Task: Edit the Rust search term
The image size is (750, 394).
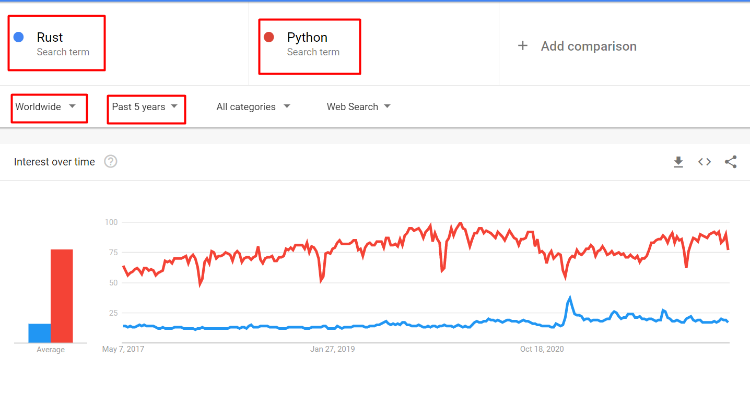Action: point(50,38)
